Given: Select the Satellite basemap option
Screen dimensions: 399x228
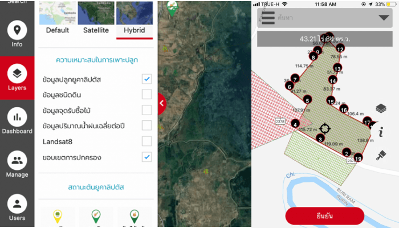Looking at the screenshot, I should point(96,17).
